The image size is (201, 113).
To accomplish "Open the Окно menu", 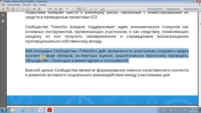I will [35, 5].
